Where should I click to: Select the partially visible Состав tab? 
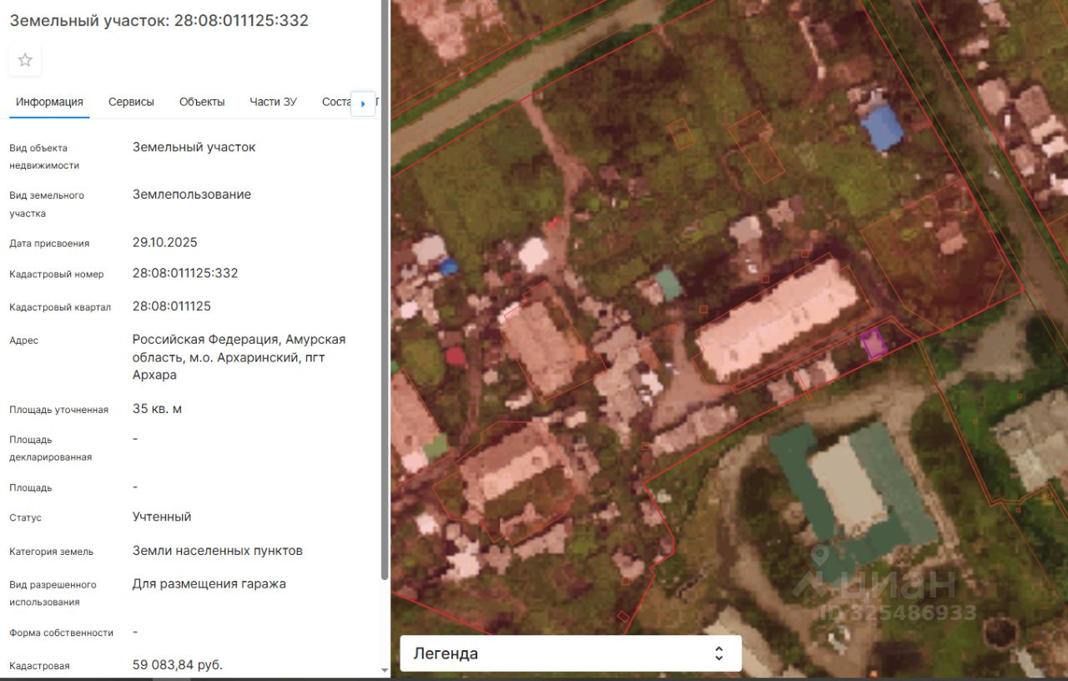(336, 102)
